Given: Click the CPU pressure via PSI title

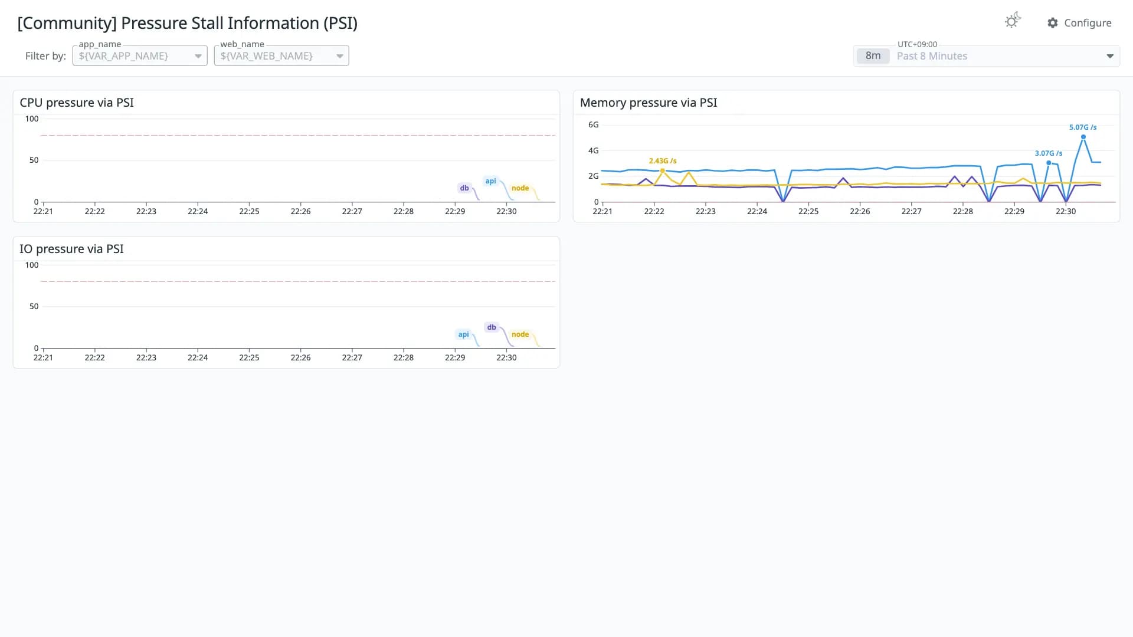Looking at the screenshot, I should pyautogui.click(x=77, y=103).
